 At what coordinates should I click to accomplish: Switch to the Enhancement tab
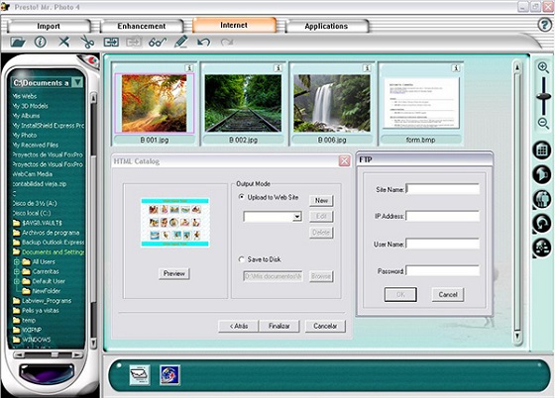142,26
